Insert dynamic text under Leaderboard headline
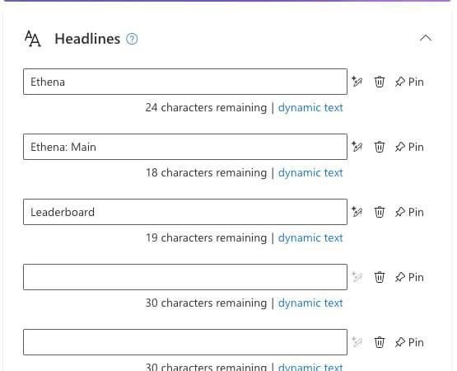 310,238
